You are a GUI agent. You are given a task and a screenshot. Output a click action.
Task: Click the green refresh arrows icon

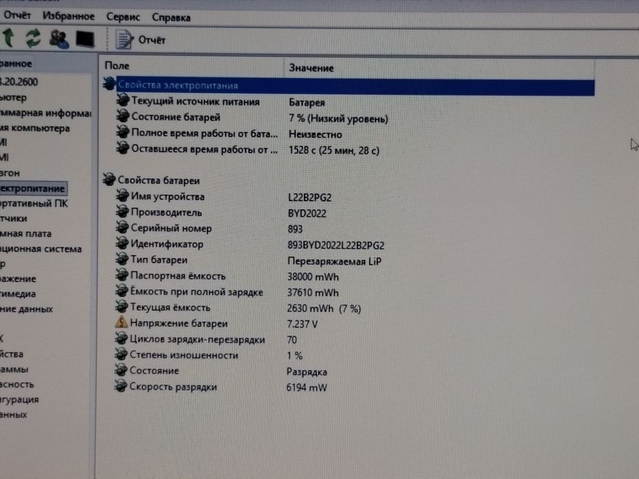pyautogui.click(x=34, y=38)
